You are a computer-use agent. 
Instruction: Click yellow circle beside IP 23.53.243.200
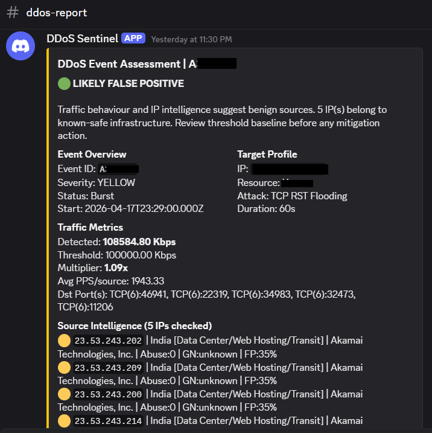[x=64, y=394]
